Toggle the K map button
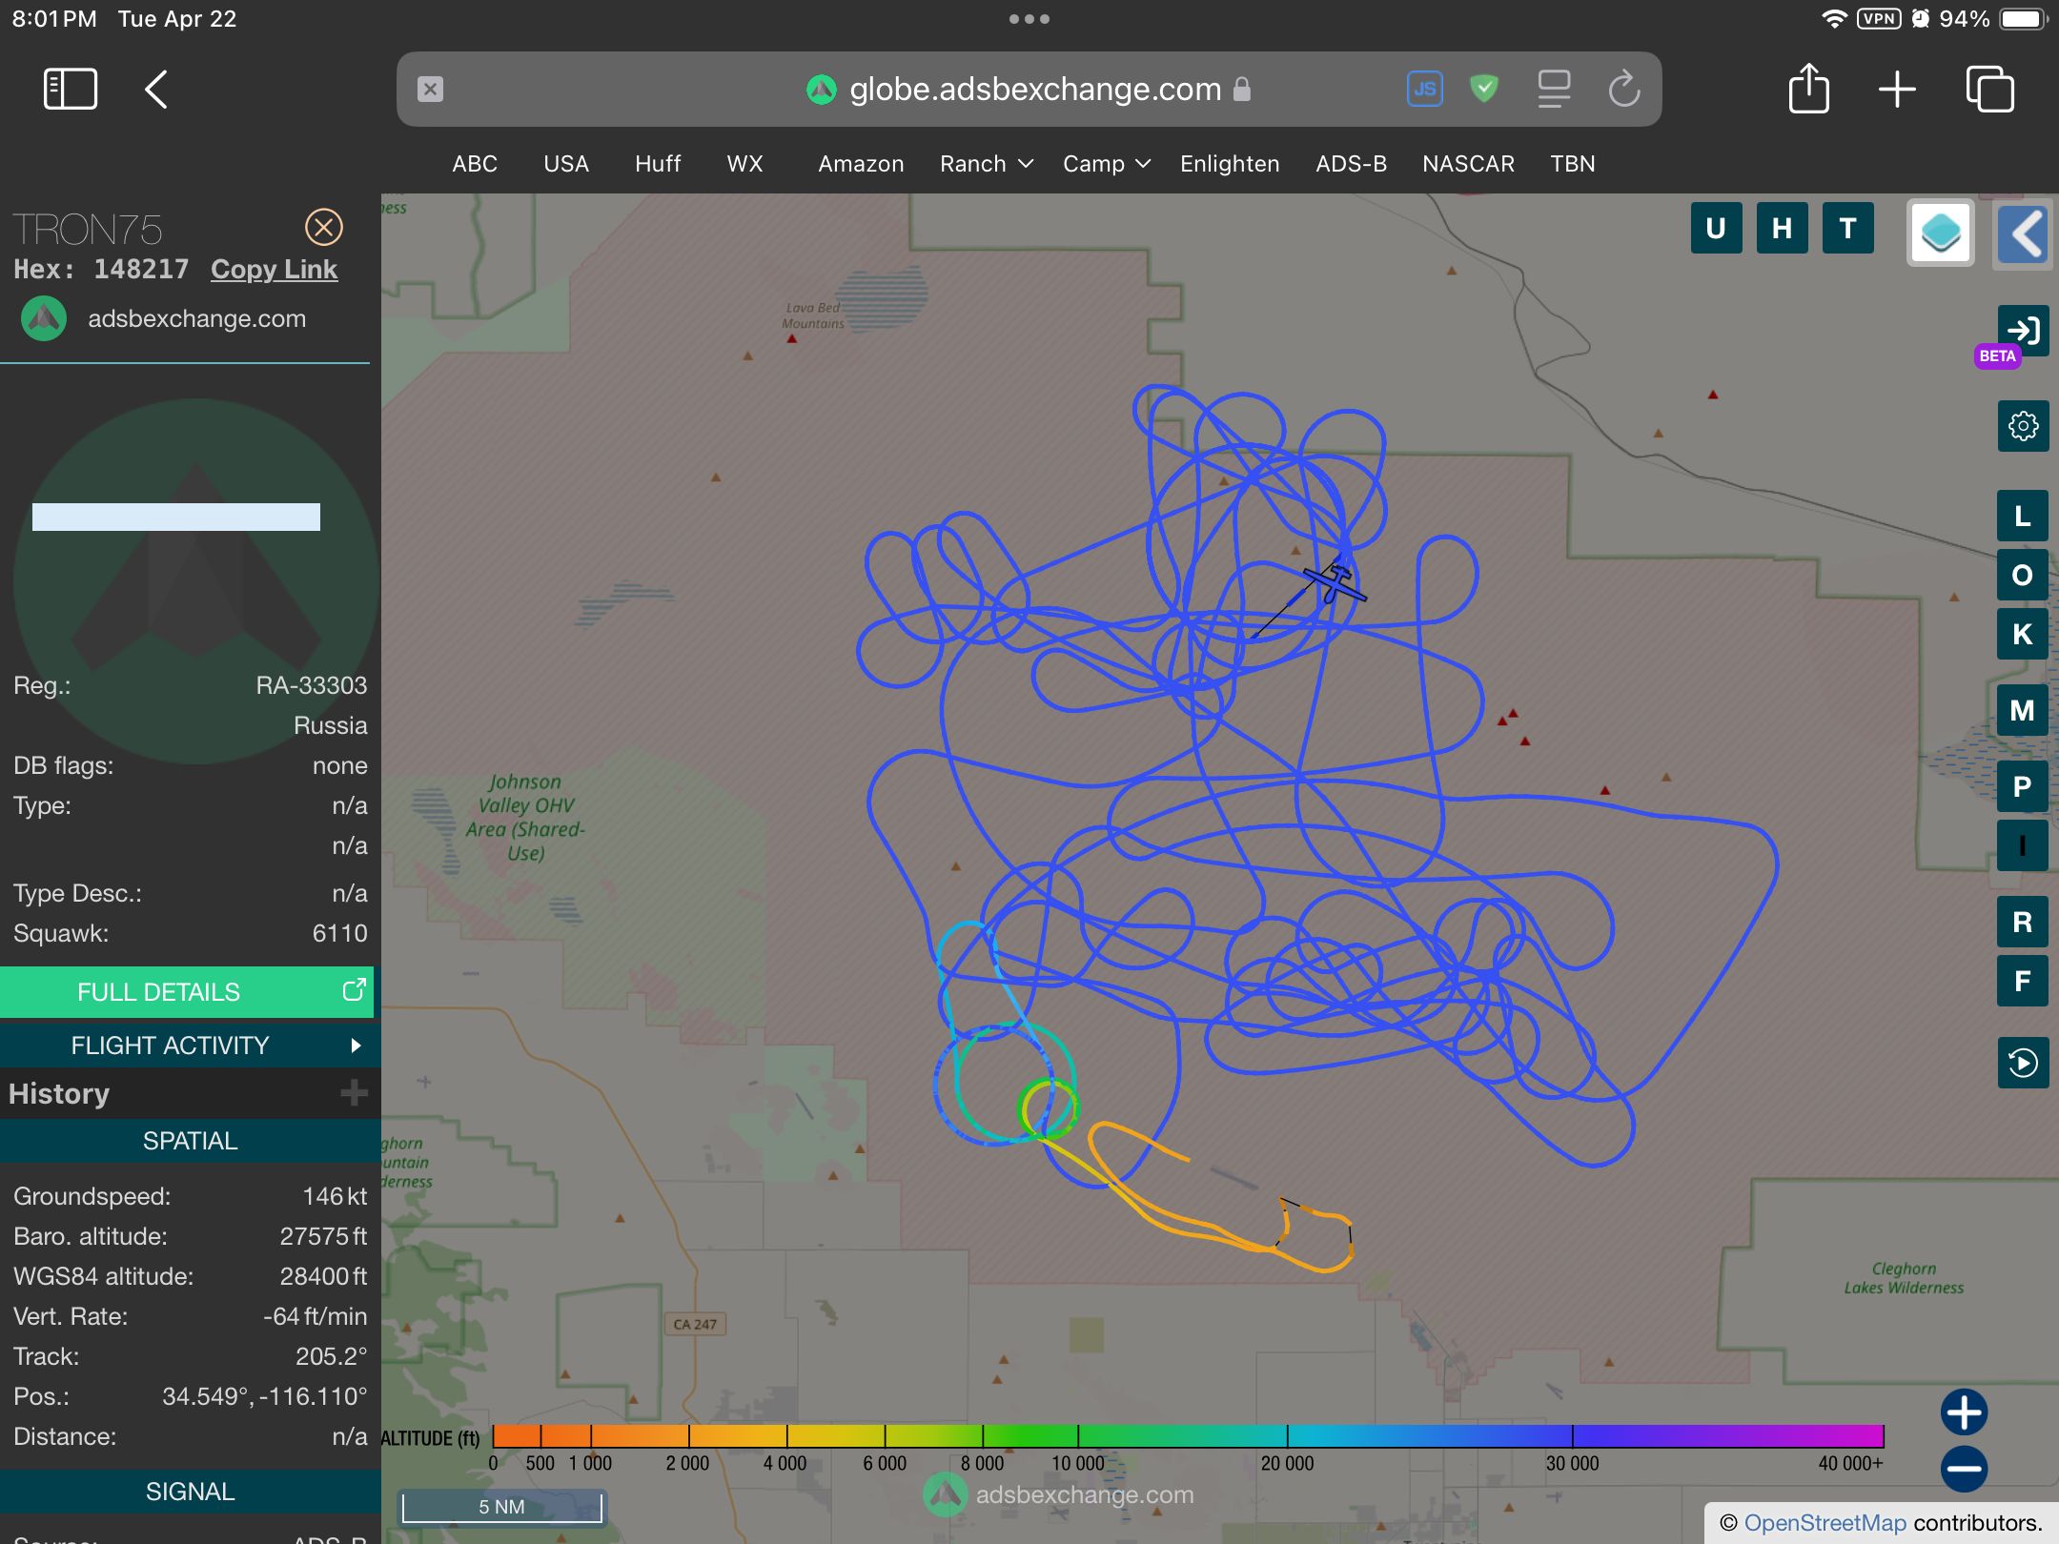The height and width of the screenshot is (1544, 2059). click(2023, 634)
